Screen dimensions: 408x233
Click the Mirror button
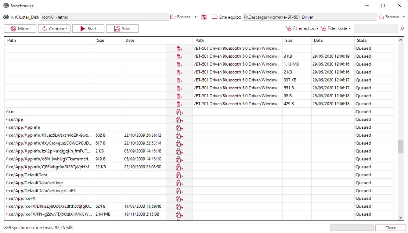coord(20,28)
